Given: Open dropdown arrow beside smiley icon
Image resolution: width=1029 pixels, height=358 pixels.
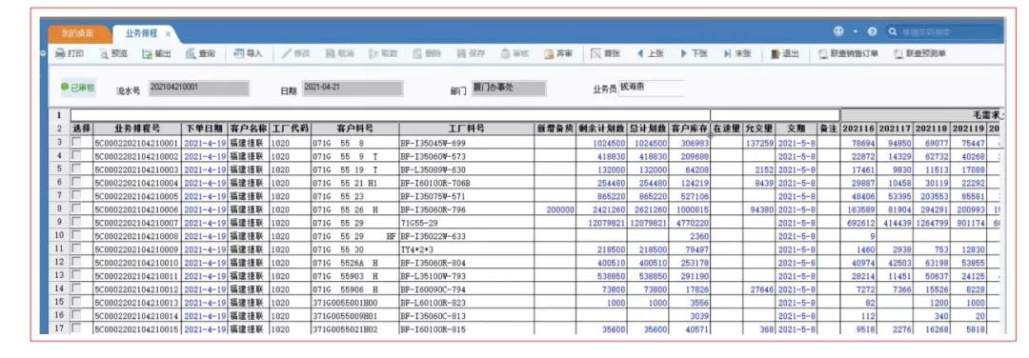Looking at the screenshot, I should tap(855, 31).
